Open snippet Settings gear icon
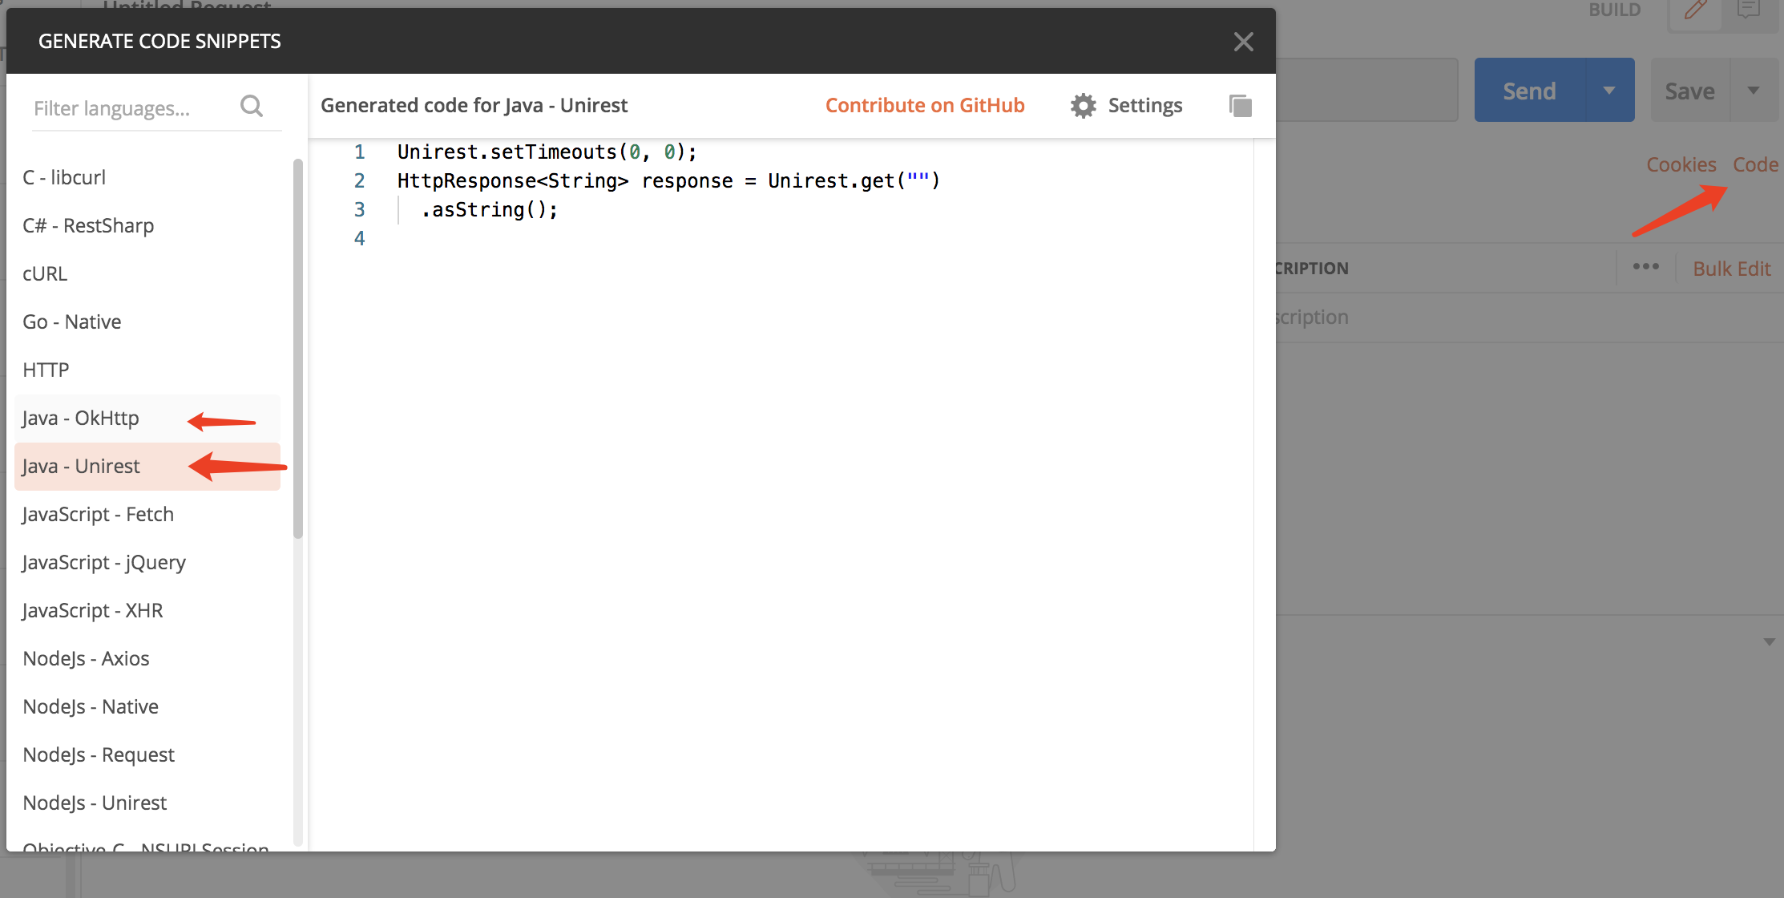1784x898 pixels. [x=1084, y=105]
